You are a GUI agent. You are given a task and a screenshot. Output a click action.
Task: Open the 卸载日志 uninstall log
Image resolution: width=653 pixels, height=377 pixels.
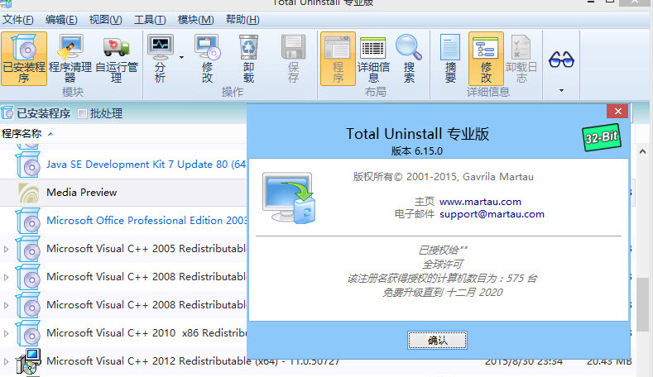click(521, 59)
